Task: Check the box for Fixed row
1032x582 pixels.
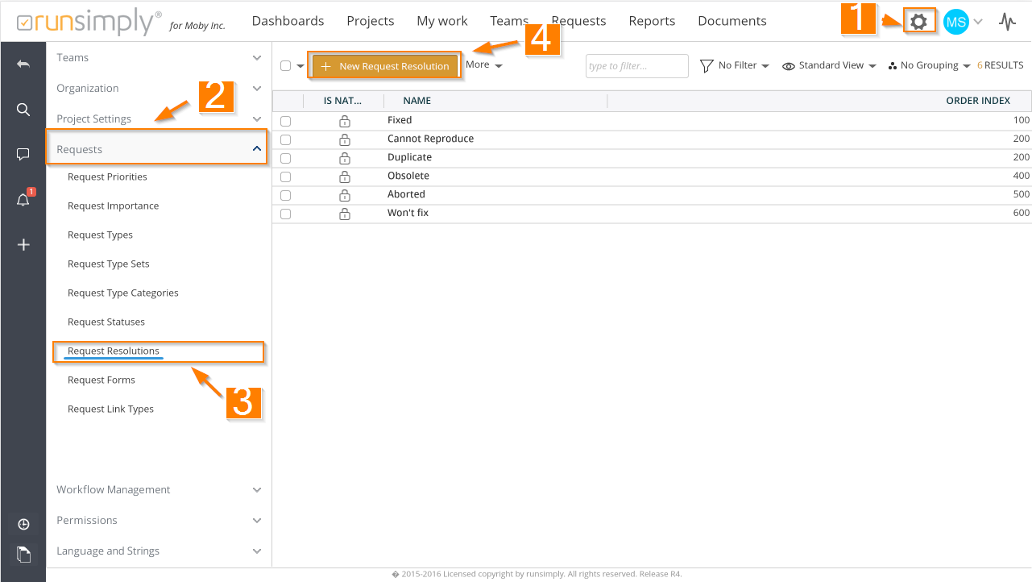Action: 285,121
